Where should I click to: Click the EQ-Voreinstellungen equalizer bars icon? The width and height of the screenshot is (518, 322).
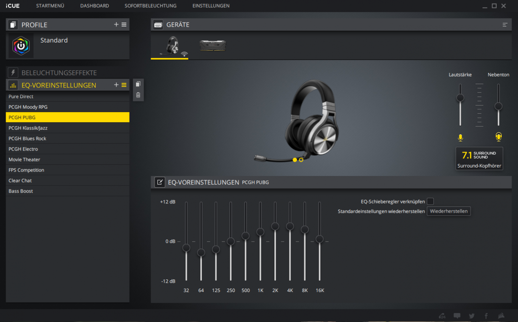13,85
